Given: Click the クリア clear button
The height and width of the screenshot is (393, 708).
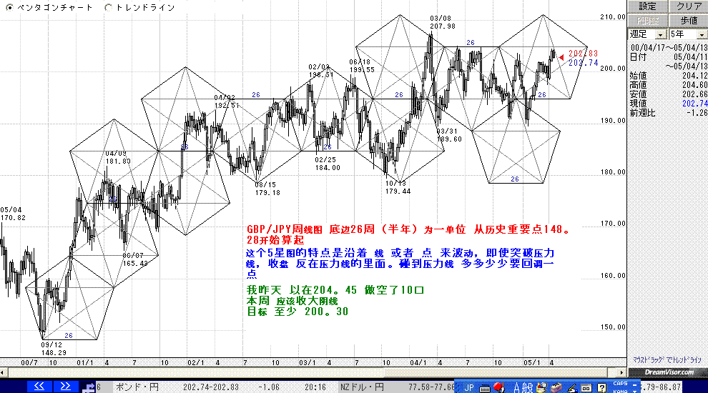Looking at the screenshot, I should tap(688, 6).
